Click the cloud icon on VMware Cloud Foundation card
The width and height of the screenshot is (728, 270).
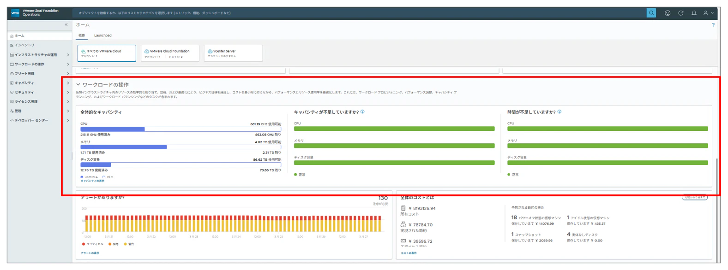click(147, 51)
